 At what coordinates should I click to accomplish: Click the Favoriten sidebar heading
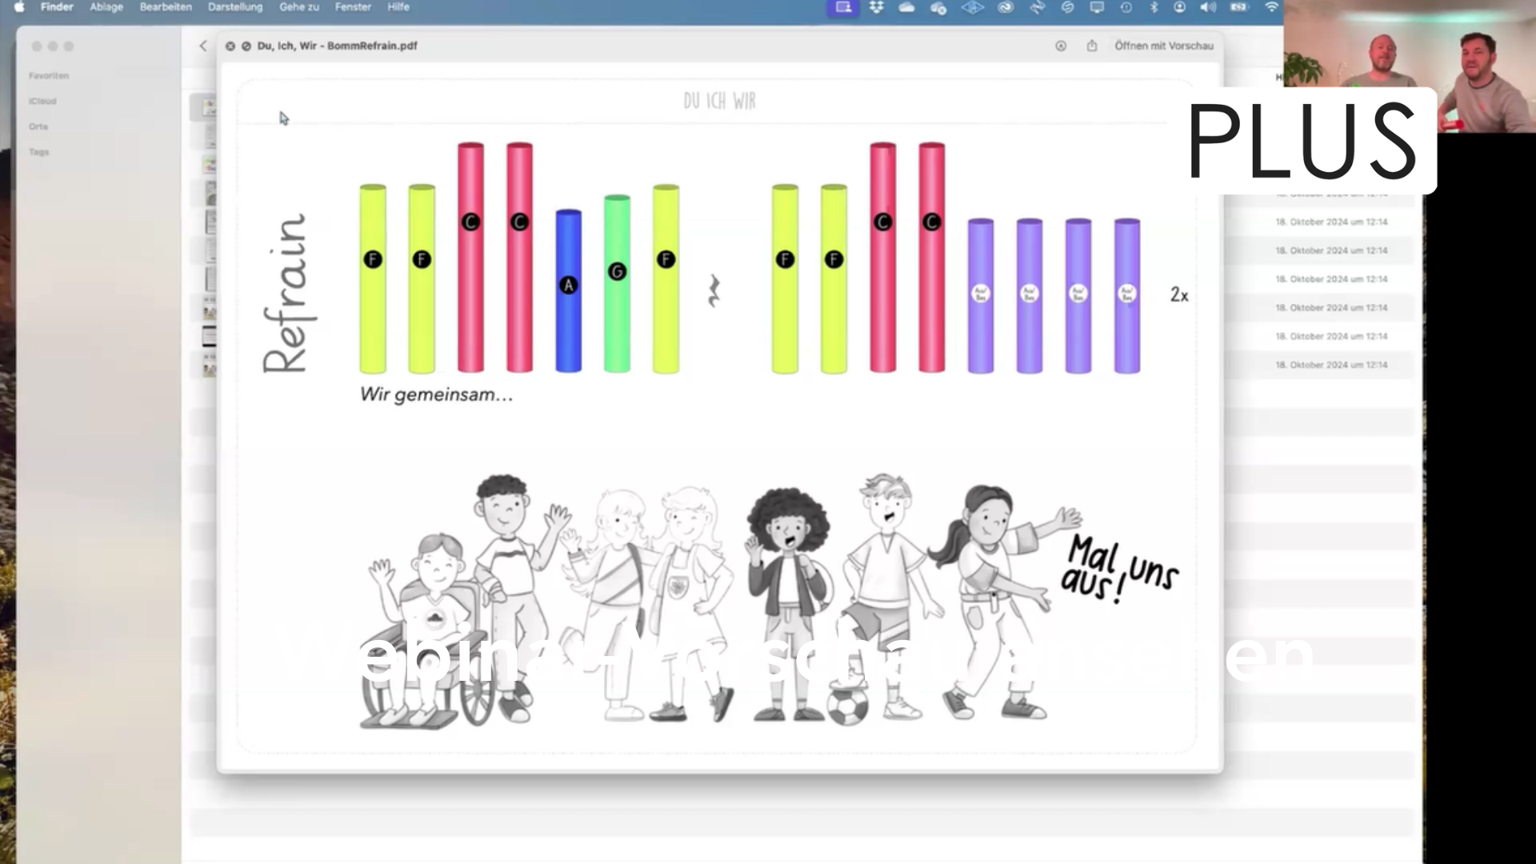pos(49,76)
